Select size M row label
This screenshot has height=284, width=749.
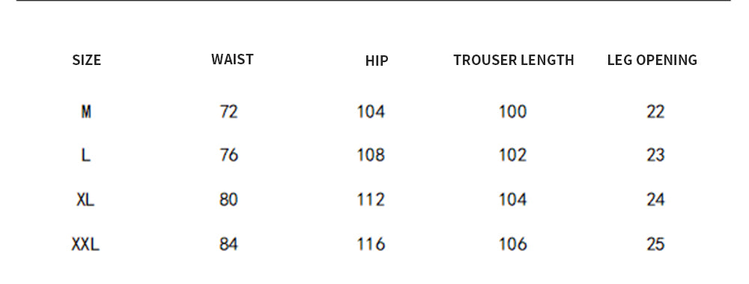pyautogui.click(x=86, y=111)
